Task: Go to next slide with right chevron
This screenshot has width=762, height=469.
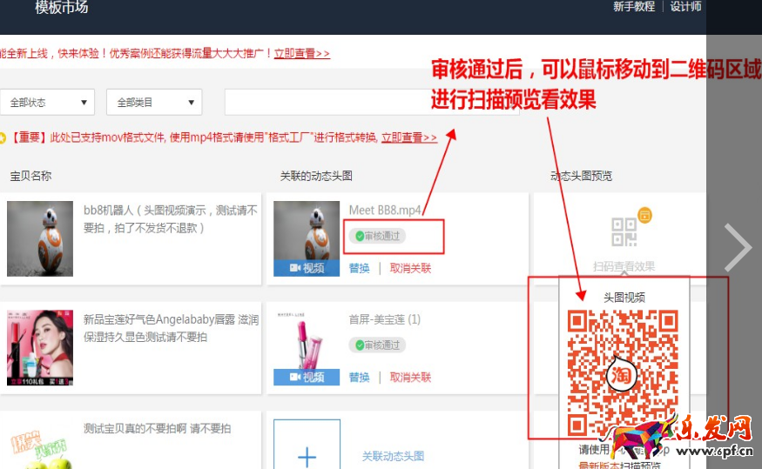Action: pyautogui.click(x=738, y=247)
